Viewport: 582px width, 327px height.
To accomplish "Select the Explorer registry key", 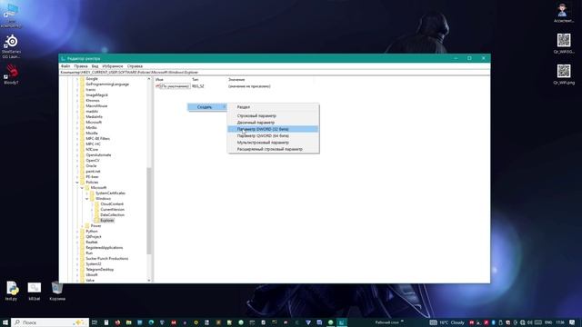I will (107, 220).
